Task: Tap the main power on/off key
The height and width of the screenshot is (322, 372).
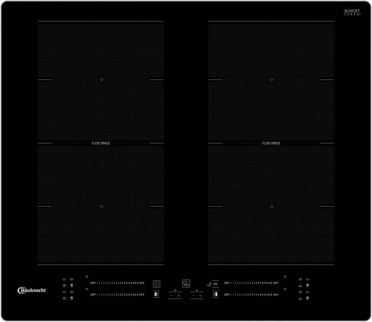Action: pos(157,284)
